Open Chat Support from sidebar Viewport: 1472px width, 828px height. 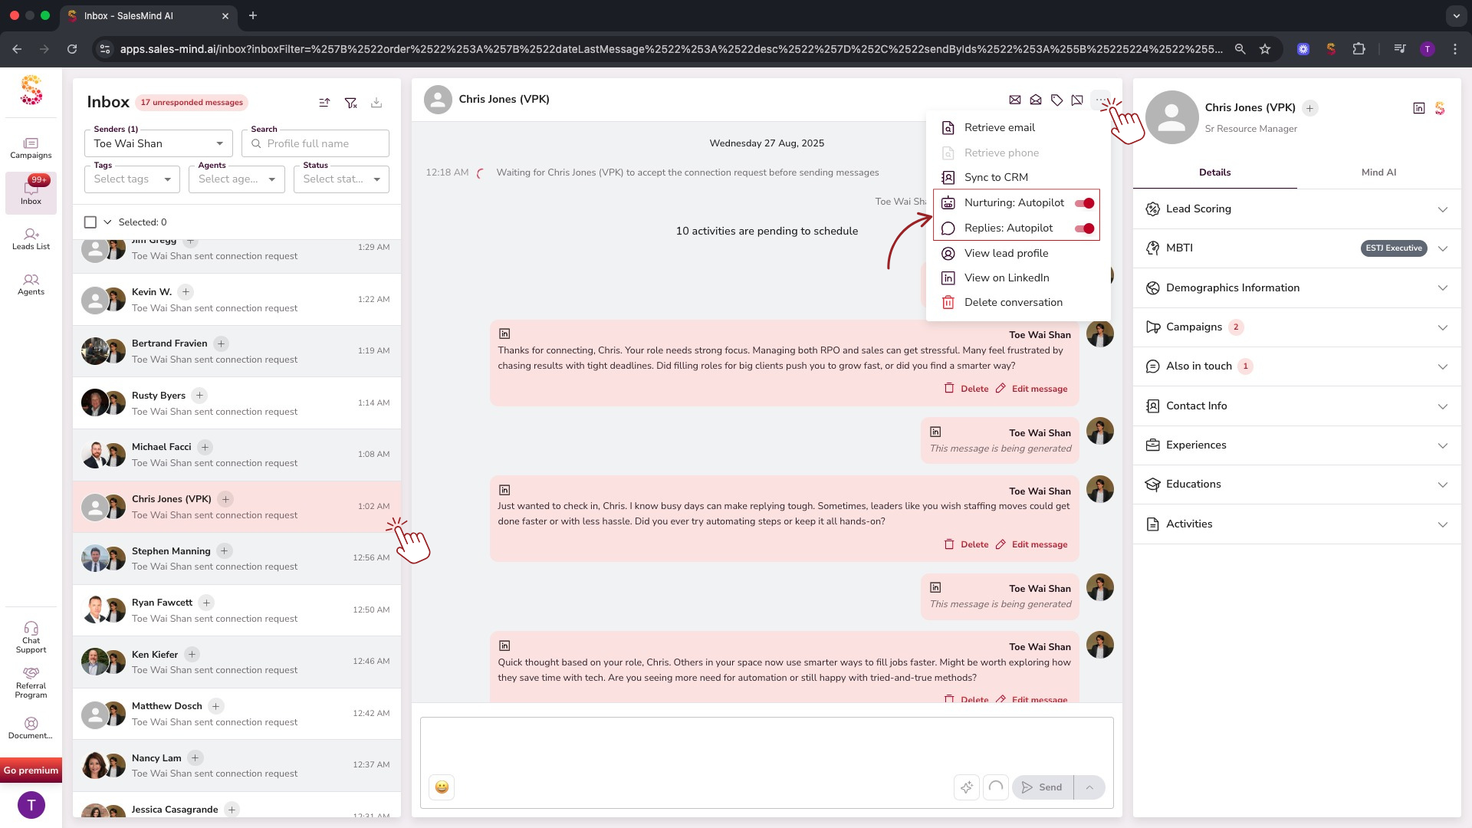pos(31,637)
